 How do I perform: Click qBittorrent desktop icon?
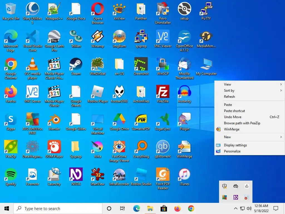coord(163,149)
